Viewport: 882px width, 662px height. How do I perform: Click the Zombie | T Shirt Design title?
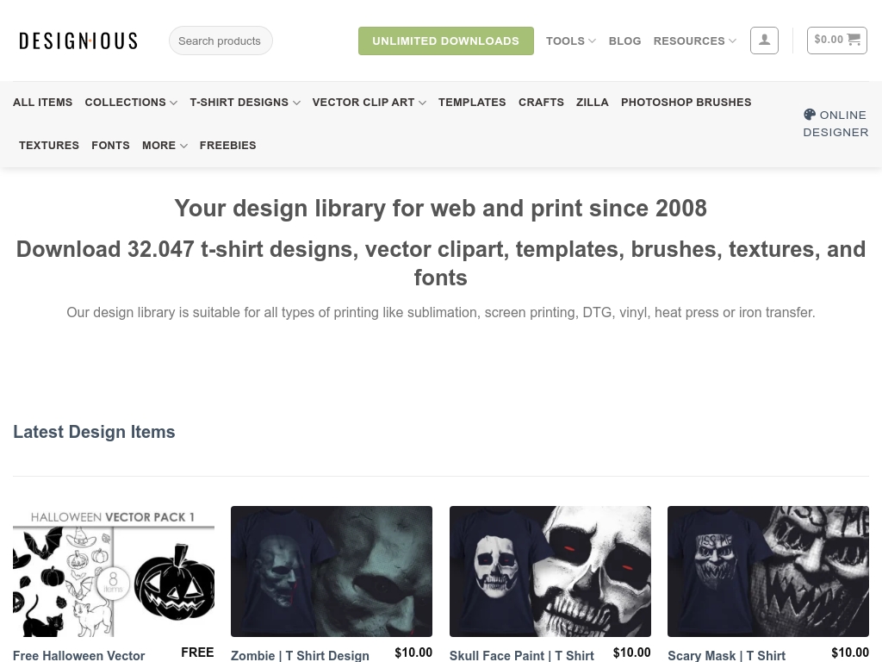(x=300, y=656)
